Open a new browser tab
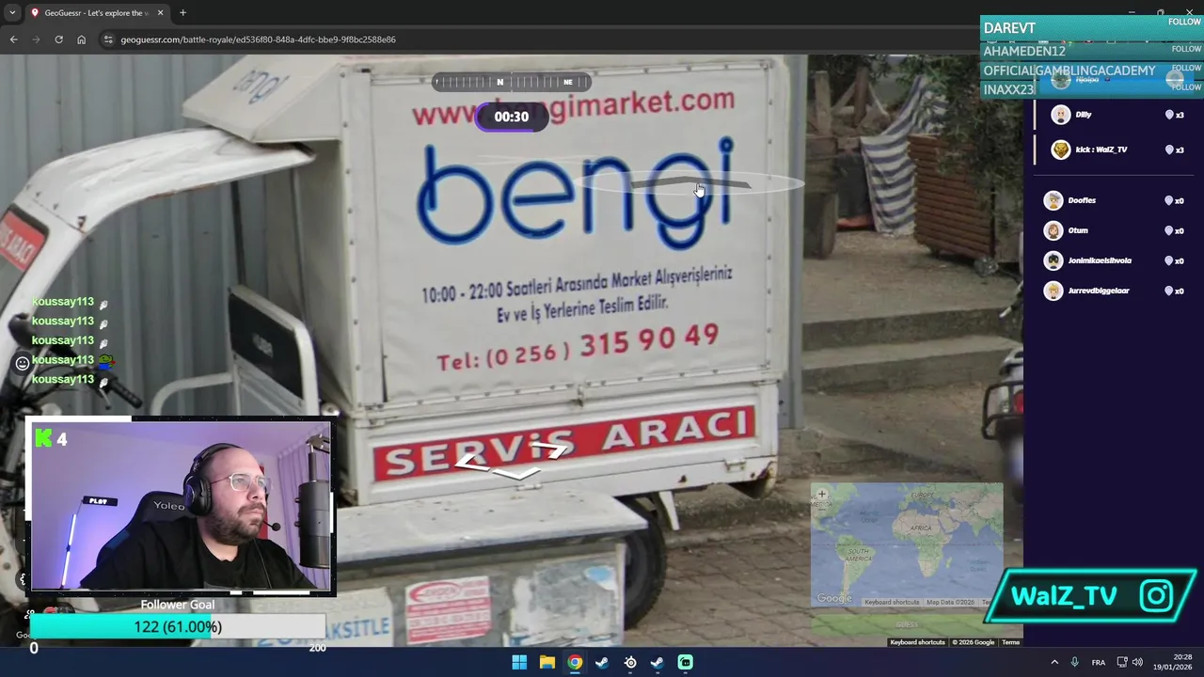The width and height of the screenshot is (1204, 677). 182,13
